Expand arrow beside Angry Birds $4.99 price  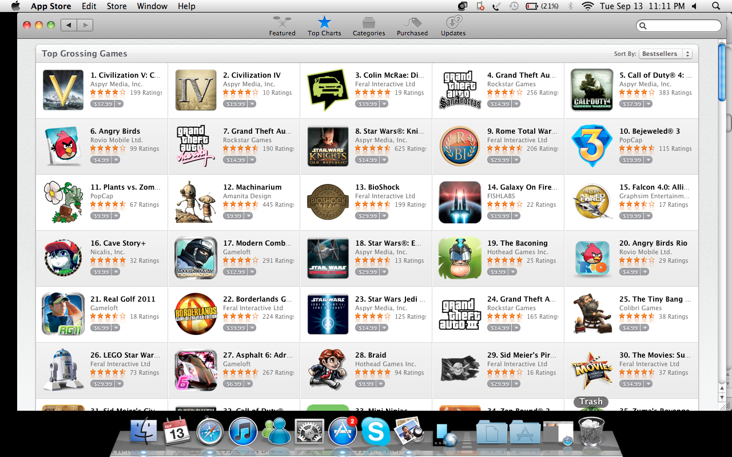(116, 160)
